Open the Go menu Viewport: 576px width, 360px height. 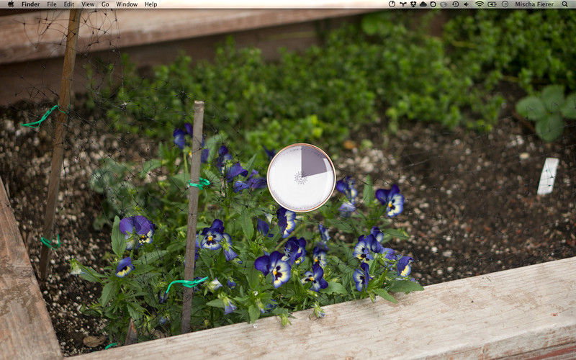point(105,4)
